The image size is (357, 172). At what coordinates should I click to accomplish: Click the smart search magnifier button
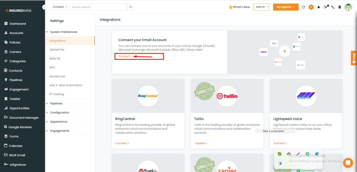pyautogui.click(x=131, y=7)
